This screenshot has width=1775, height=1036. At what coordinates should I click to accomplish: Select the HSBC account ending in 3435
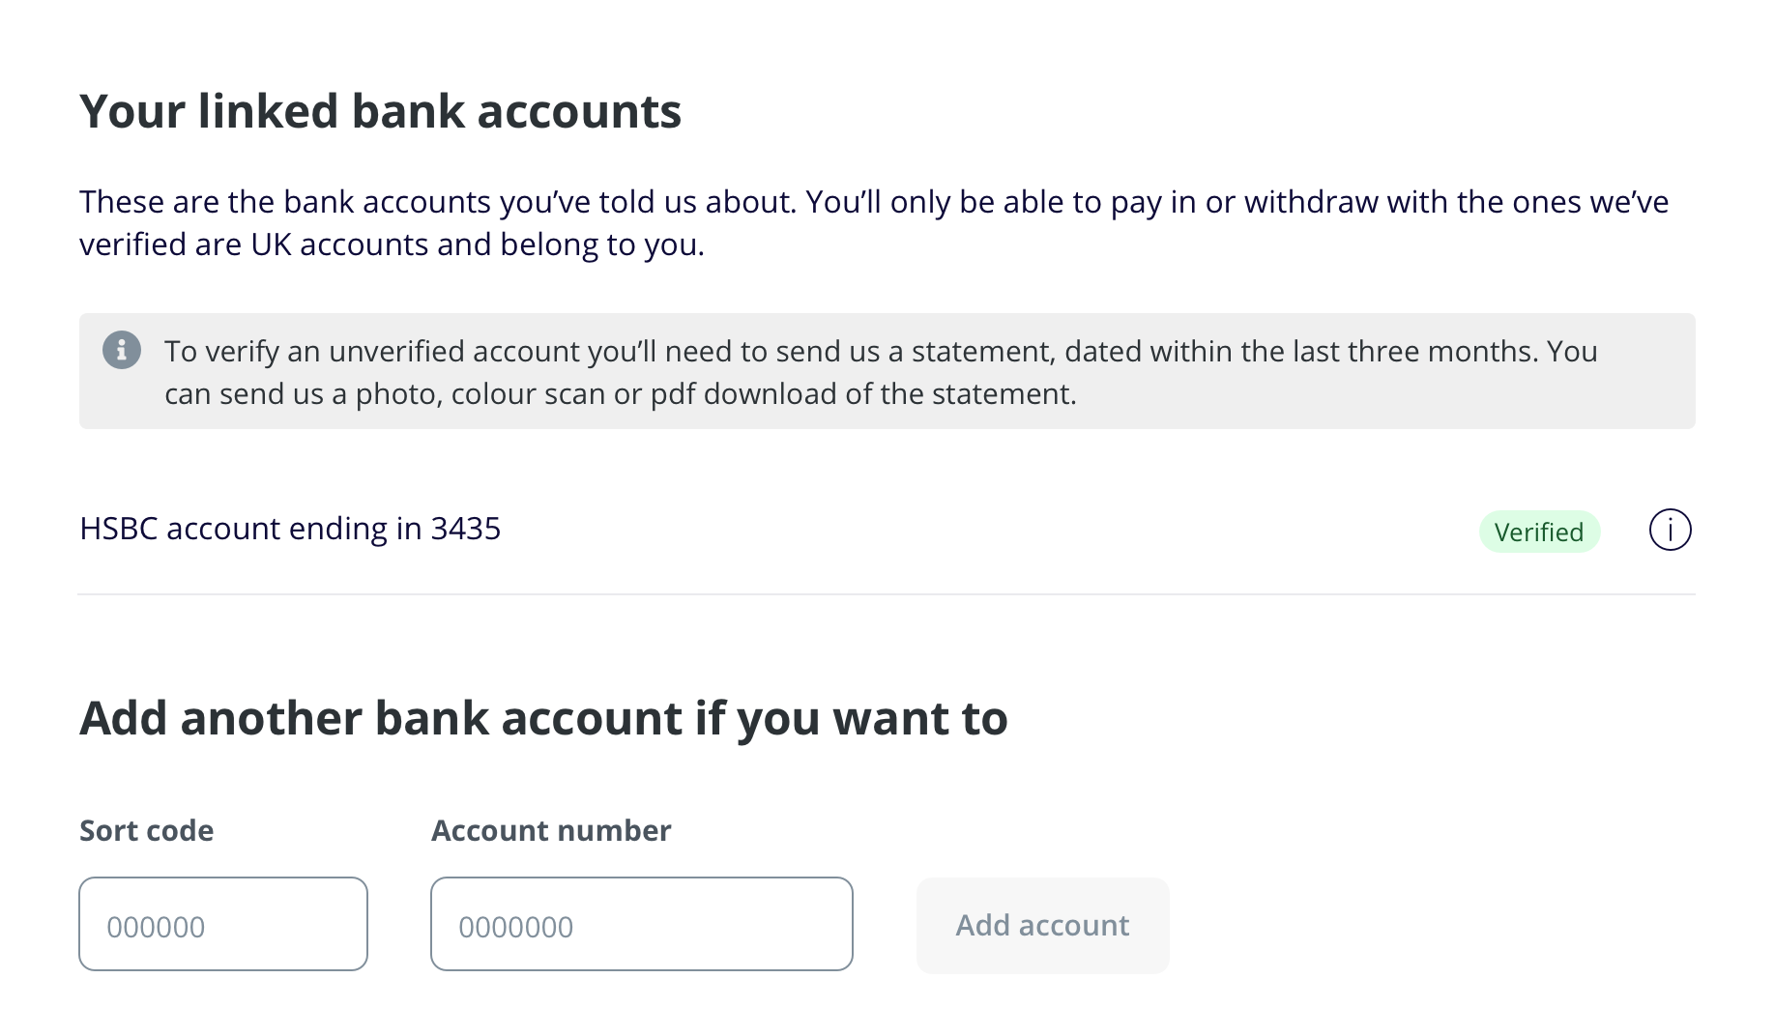coord(290,529)
